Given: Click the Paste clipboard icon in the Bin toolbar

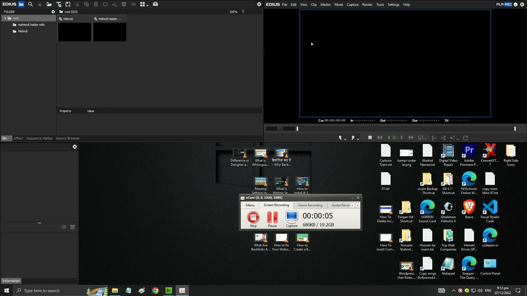Looking at the screenshot, I should tap(96, 4).
